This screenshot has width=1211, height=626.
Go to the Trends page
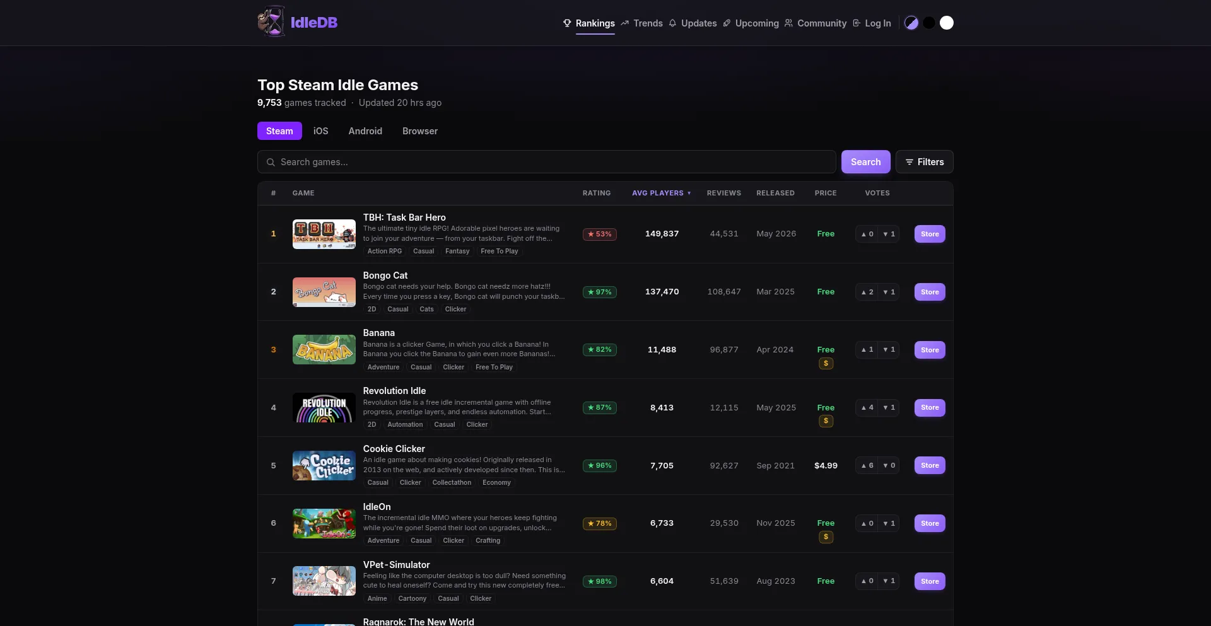pos(642,23)
